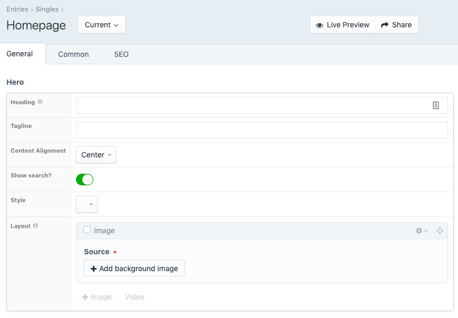
Task: Click the translatable field icon inside the Heading input
Action: click(435, 105)
